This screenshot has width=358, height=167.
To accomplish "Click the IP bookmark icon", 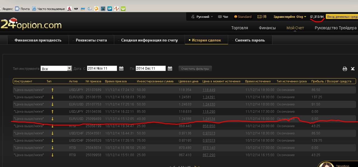I will point(110,9).
